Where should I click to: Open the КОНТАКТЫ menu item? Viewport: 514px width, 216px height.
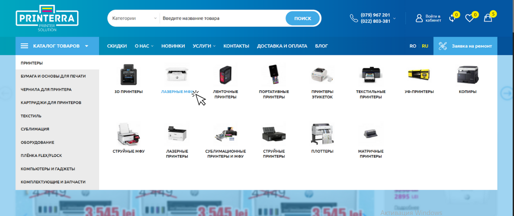point(236,46)
